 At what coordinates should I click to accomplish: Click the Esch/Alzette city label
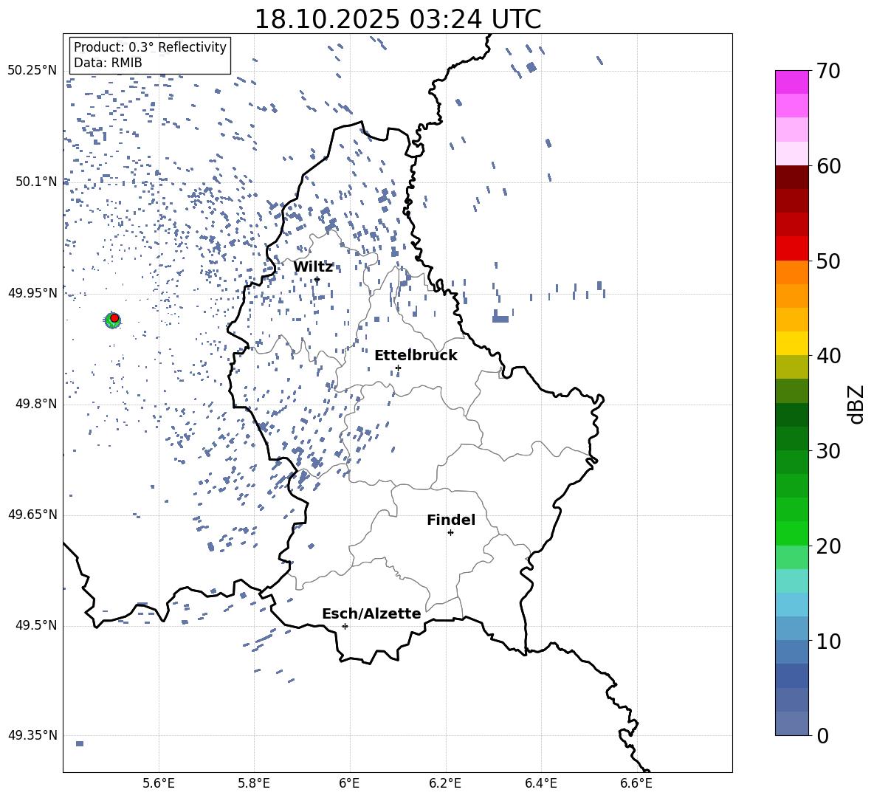pos(371,614)
